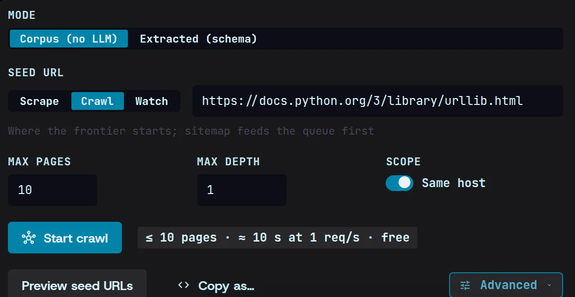Select the Crawl option

coord(97,101)
